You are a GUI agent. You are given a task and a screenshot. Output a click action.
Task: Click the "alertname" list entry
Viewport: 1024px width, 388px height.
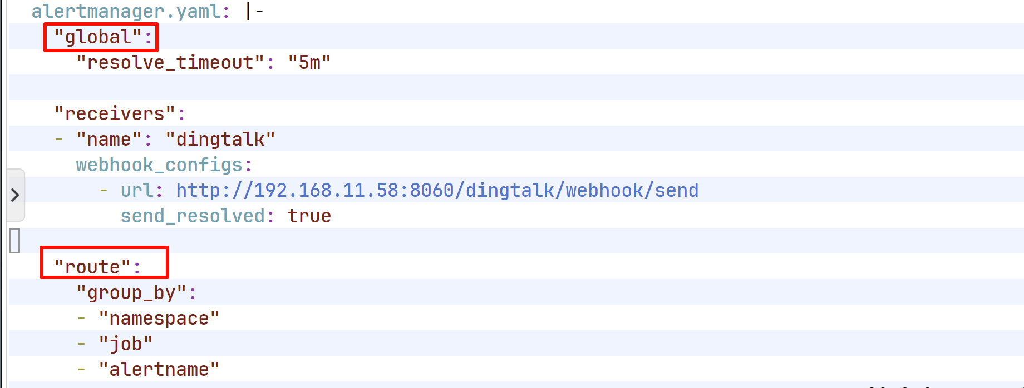click(159, 370)
